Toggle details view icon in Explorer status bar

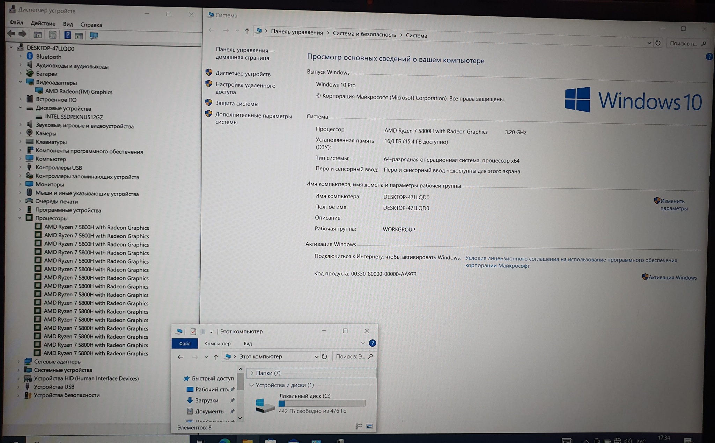359,426
